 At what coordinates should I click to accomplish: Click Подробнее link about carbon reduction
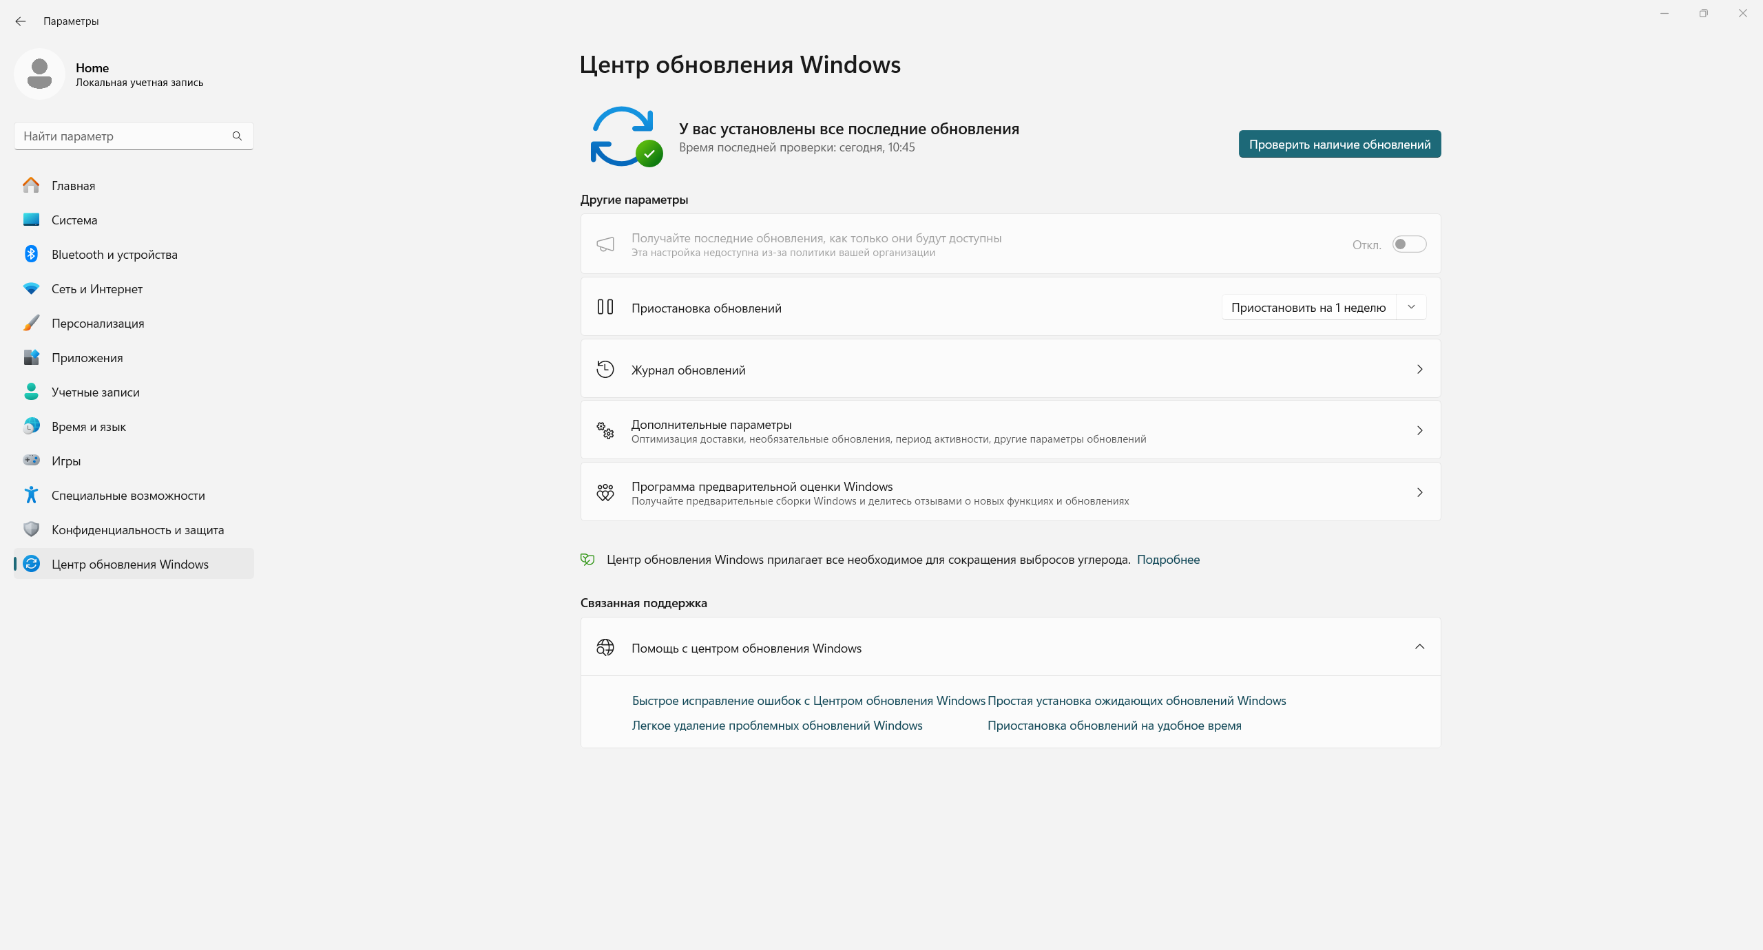1169,560
